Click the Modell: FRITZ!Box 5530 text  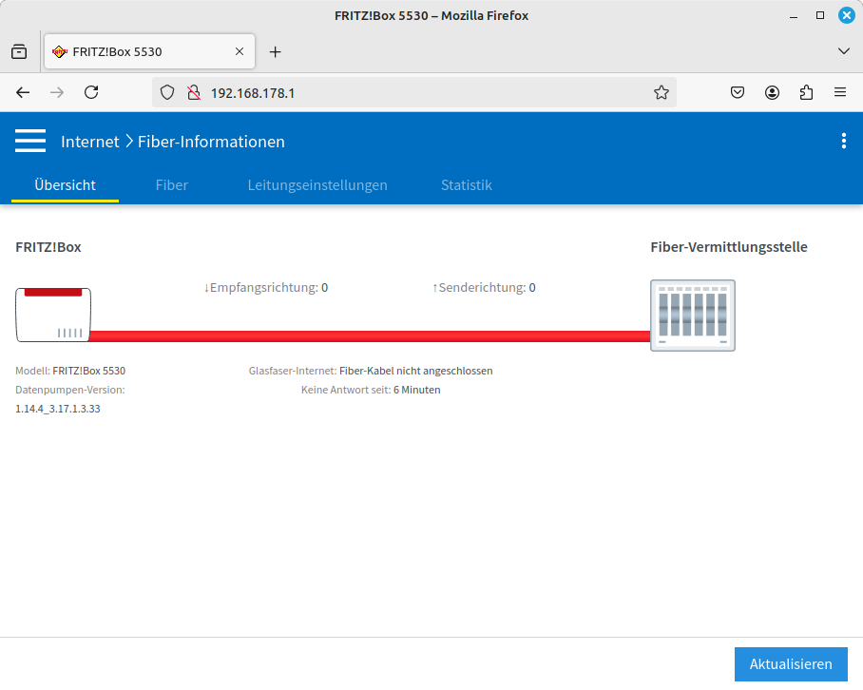(70, 371)
